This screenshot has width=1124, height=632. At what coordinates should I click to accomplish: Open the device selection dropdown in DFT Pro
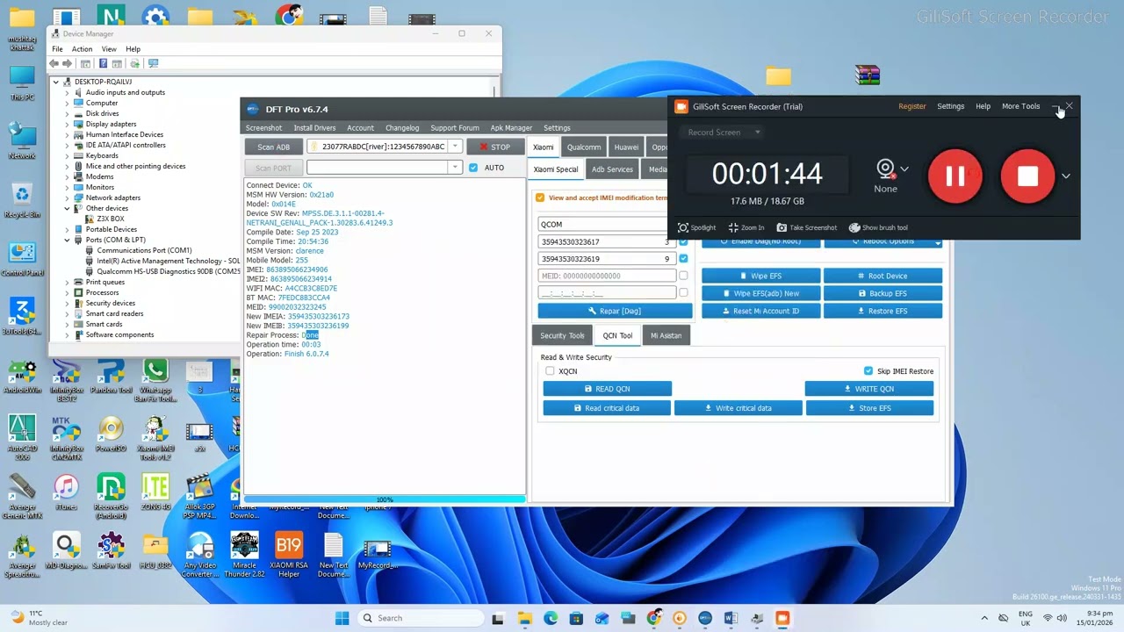point(455,147)
